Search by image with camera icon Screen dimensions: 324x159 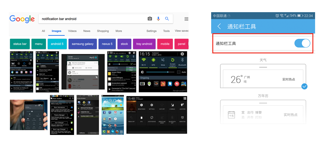tap(150, 19)
